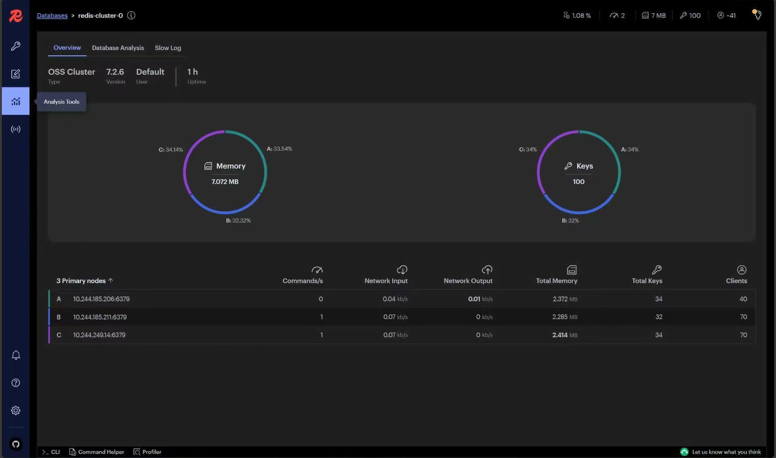This screenshot has height=458, width=776.
Task: Open the Browser key icon in sidebar
Action: tap(15, 46)
